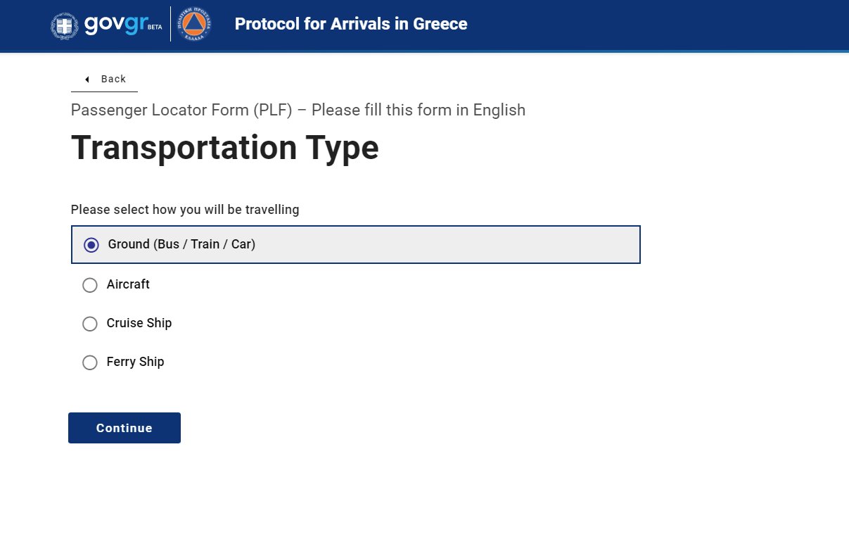Click the 'Please select how you will be travelling' prompt
Image resolution: width=849 pixels, height=556 pixels.
(185, 210)
